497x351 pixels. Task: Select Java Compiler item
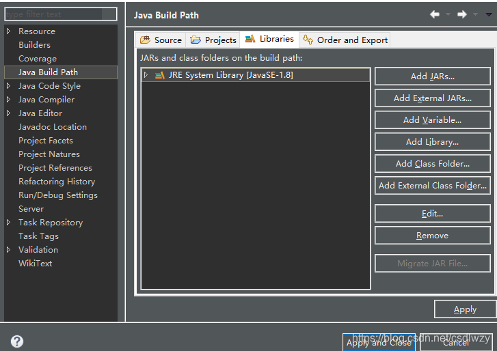coord(46,100)
